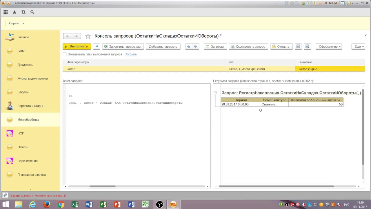Toggle the split-window panel icon

tap(343, 3)
